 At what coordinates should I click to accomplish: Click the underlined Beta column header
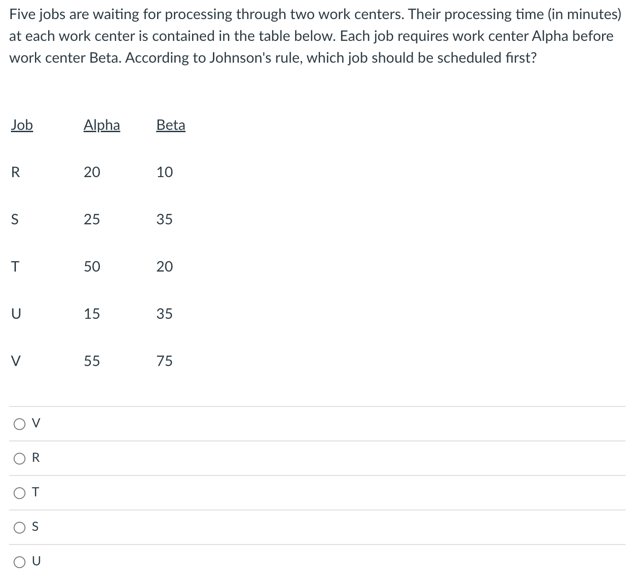171,125
